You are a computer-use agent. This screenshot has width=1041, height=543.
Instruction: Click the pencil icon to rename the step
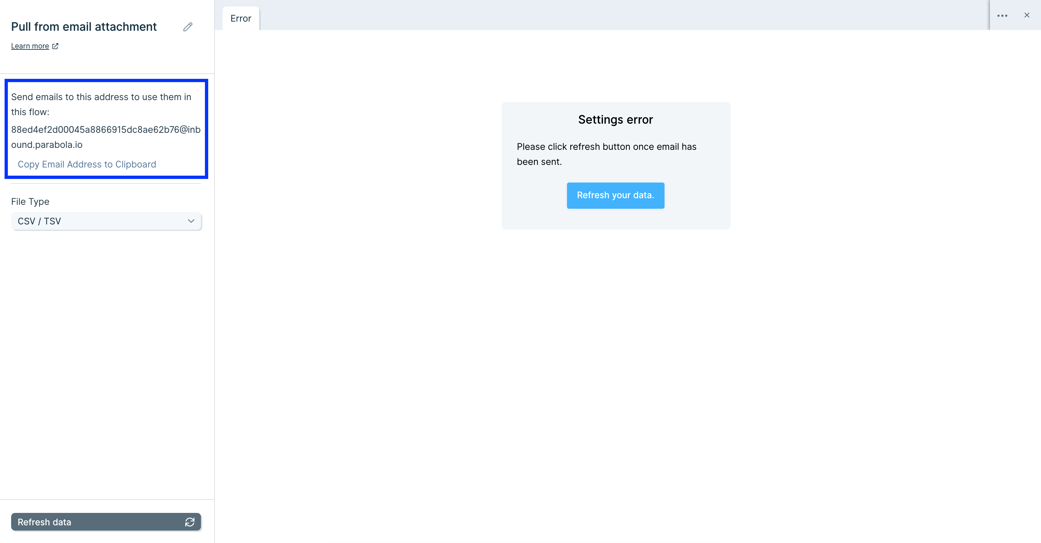[188, 27]
